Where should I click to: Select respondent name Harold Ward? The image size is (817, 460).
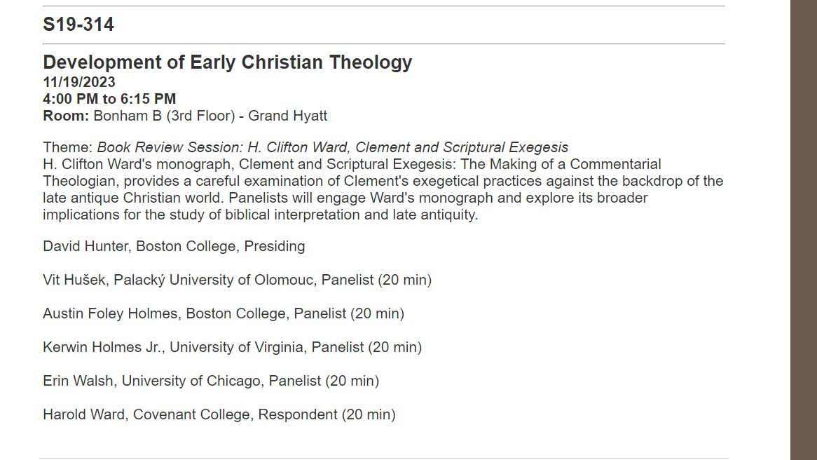pyautogui.click(x=83, y=414)
